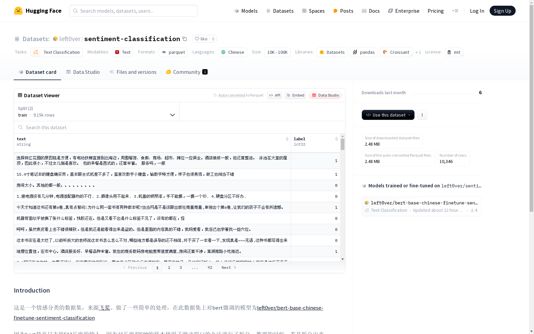The image size is (534, 334).
Task: Open Spaces in the top navigation
Action: 313,11
